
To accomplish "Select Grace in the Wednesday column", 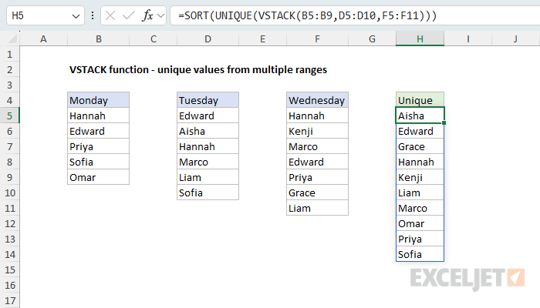I will (317, 192).
